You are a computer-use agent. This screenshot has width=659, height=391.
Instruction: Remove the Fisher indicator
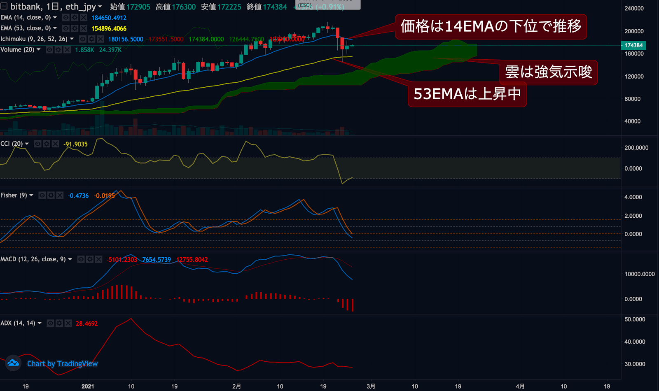pos(60,195)
